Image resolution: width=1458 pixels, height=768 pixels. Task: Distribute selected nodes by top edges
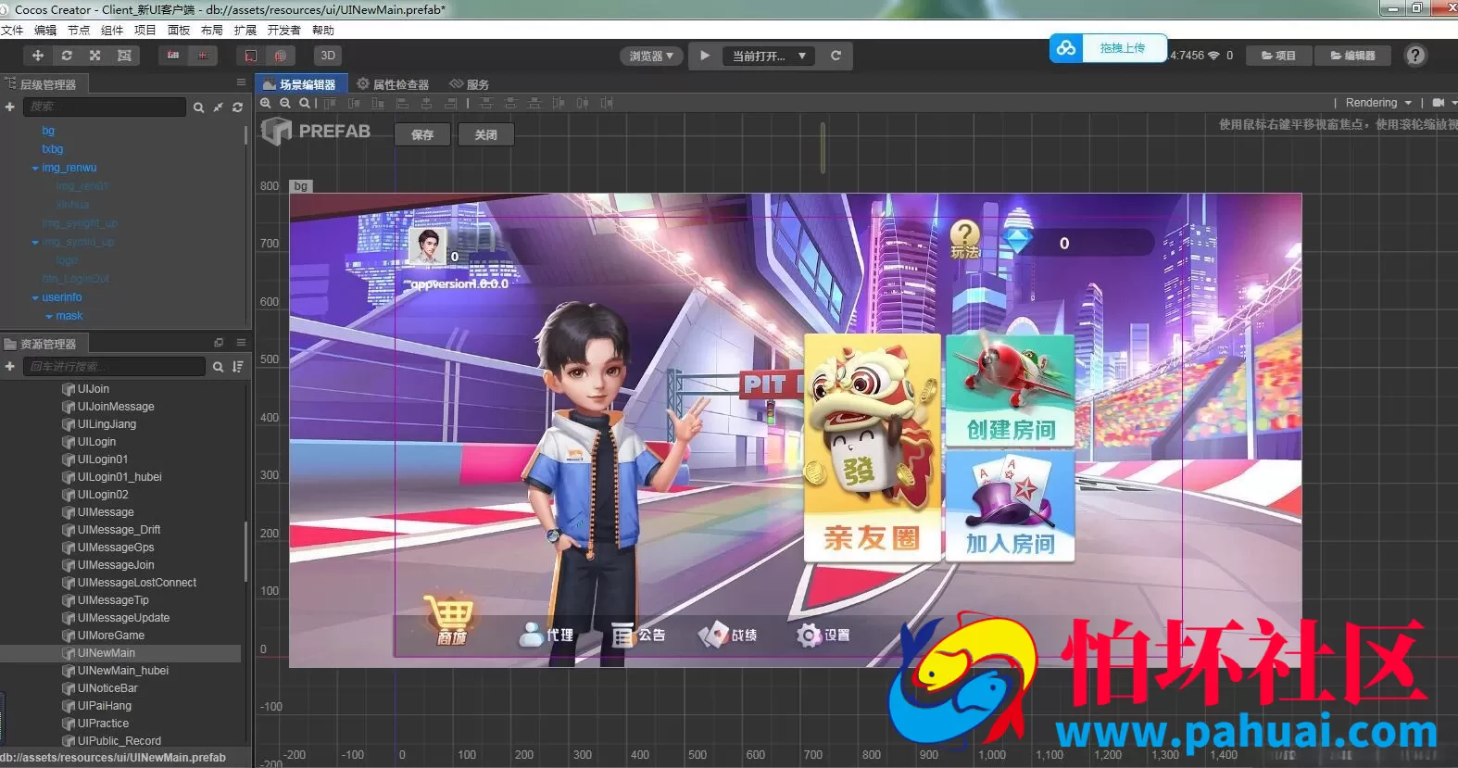[486, 103]
